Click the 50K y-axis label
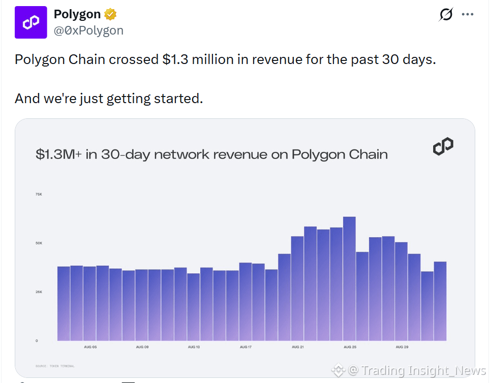The height and width of the screenshot is (383, 490). coord(39,243)
